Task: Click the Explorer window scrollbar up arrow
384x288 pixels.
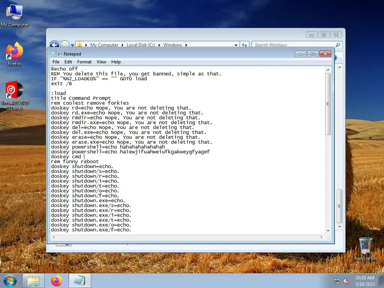Action: [x=340, y=67]
